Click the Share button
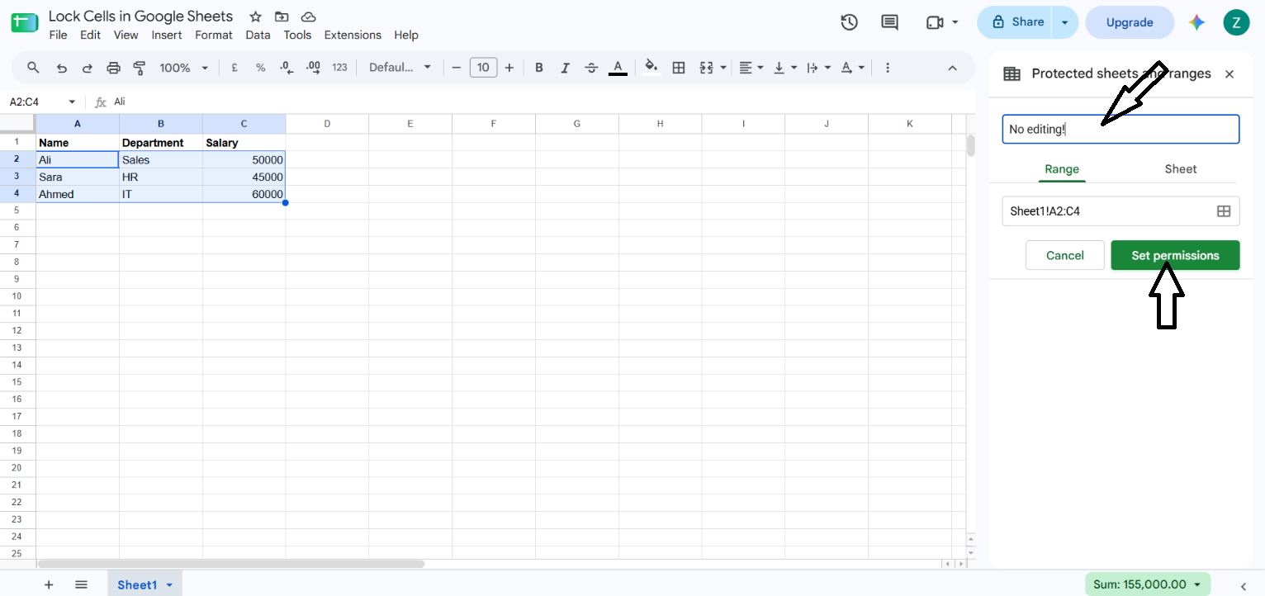 [1018, 22]
